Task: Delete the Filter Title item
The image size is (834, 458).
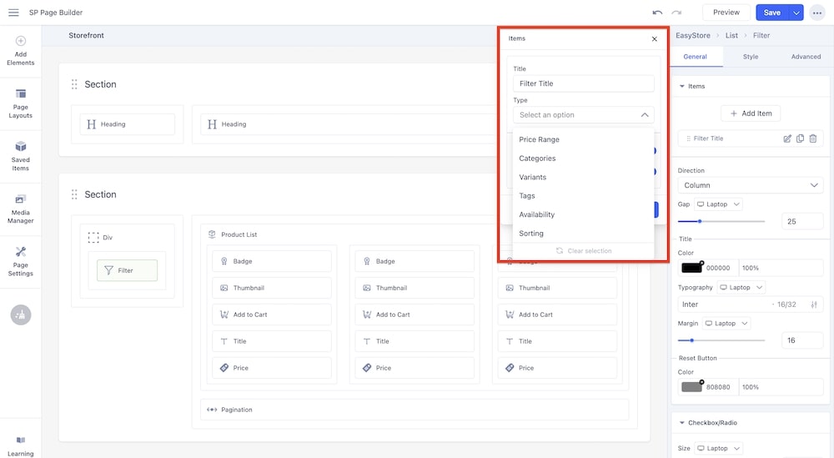Action: tap(813, 138)
